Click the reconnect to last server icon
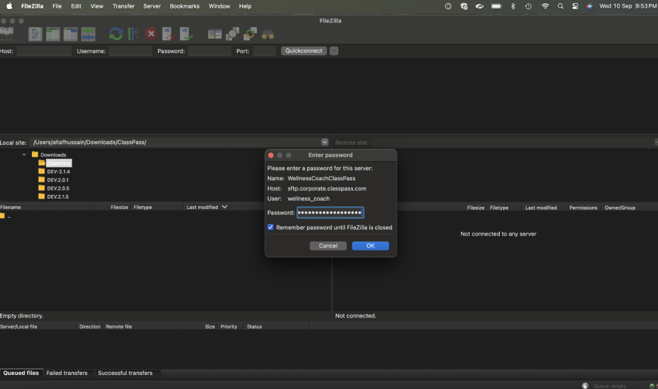 coord(186,34)
